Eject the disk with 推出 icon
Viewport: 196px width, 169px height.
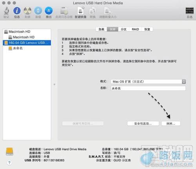click(x=49, y=11)
